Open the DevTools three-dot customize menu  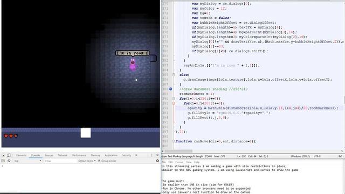point(151,155)
